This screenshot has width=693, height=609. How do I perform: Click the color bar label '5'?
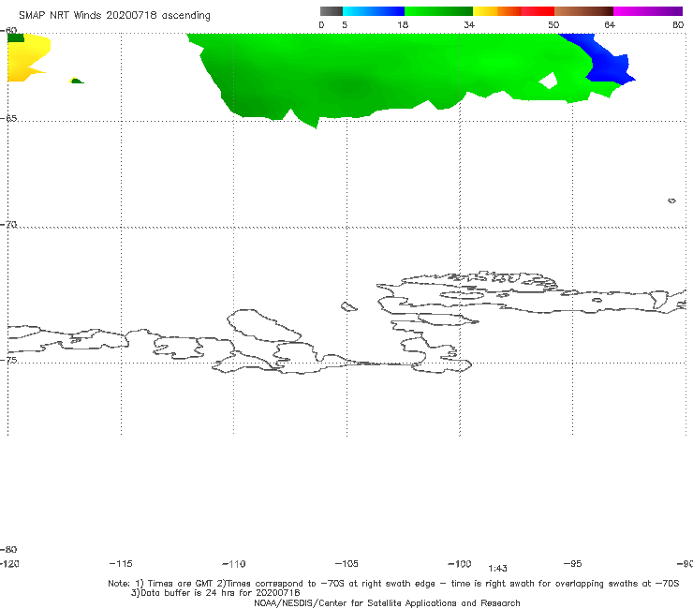[x=345, y=25]
